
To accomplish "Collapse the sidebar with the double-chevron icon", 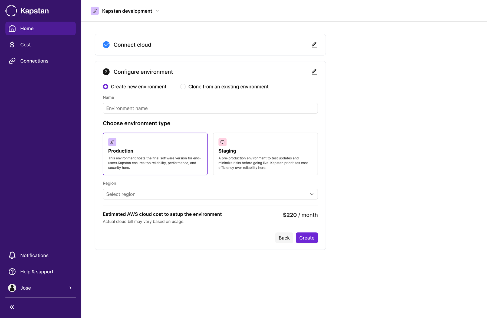I will tap(12, 307).
